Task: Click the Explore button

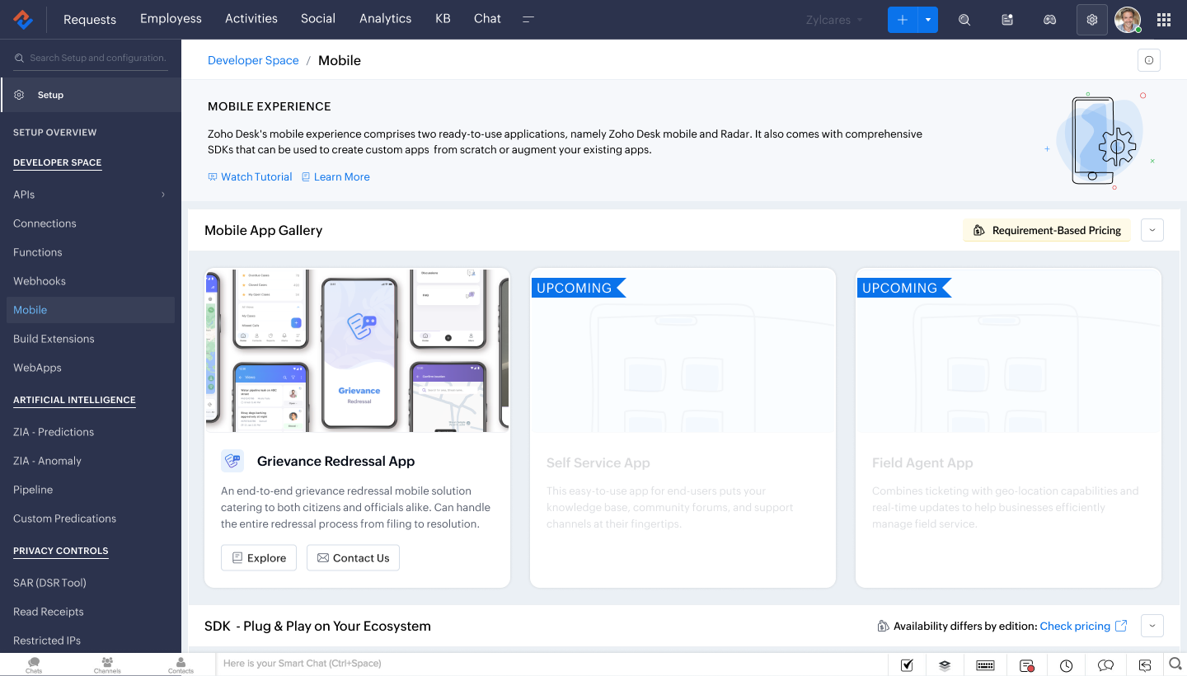Action: (x=259, y=558)
